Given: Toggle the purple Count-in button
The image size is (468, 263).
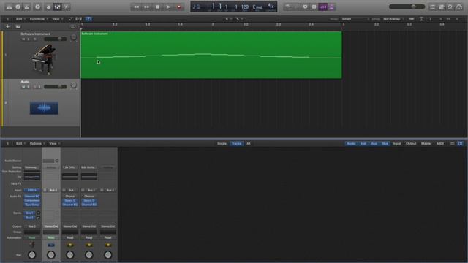Looking at the screenshot, I should pyautogui.click(x=323, y=7).
